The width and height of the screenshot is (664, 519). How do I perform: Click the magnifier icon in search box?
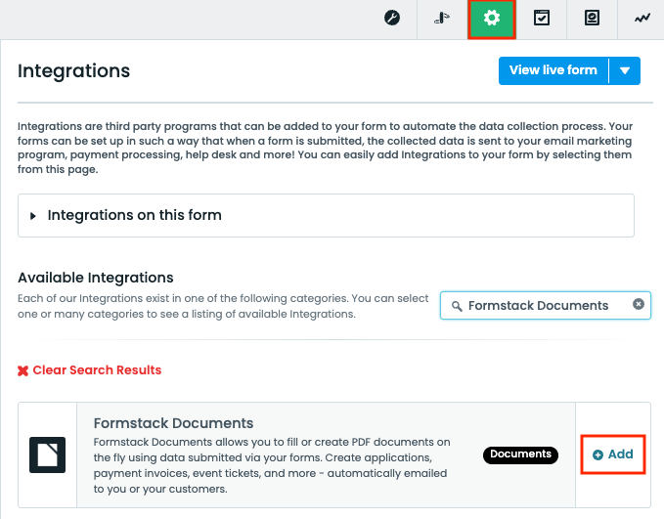click(x=457, y=306)
